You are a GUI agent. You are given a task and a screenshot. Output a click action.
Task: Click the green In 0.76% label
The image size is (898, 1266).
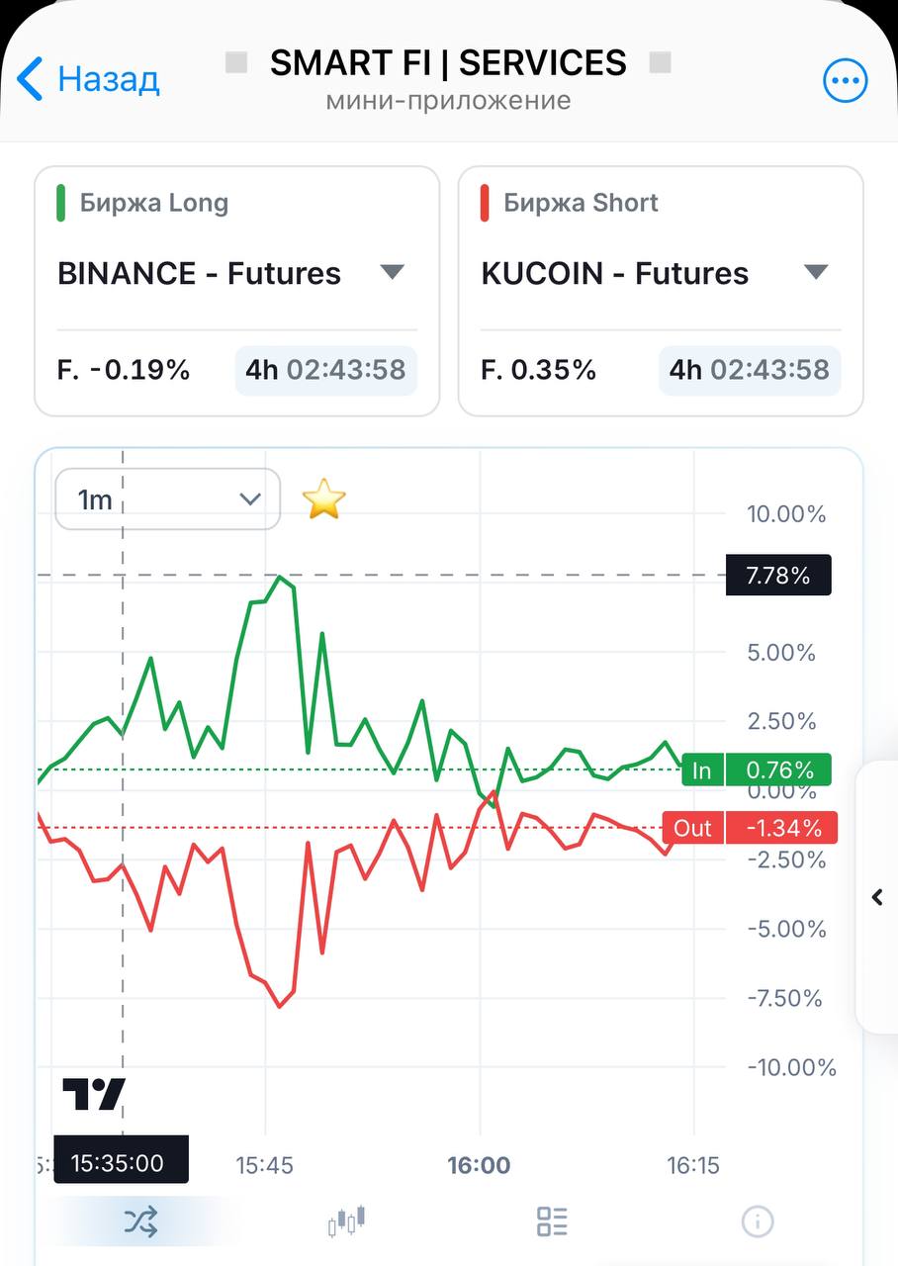click(x=757, y=769)
